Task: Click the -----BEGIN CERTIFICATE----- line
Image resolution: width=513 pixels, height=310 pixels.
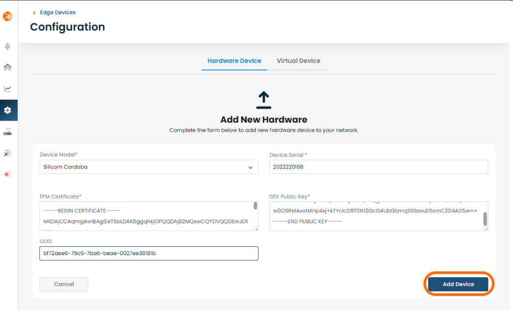Action: coord(82,211)
